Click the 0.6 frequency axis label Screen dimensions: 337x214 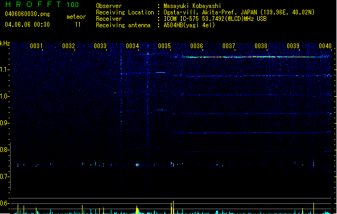click(x=4, y=203)
